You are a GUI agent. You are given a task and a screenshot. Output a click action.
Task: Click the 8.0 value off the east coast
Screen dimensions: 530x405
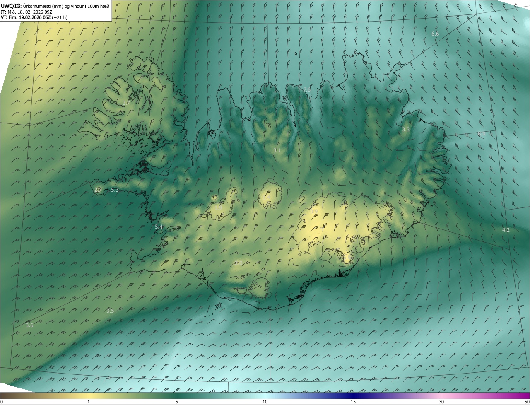click(481, 134)
